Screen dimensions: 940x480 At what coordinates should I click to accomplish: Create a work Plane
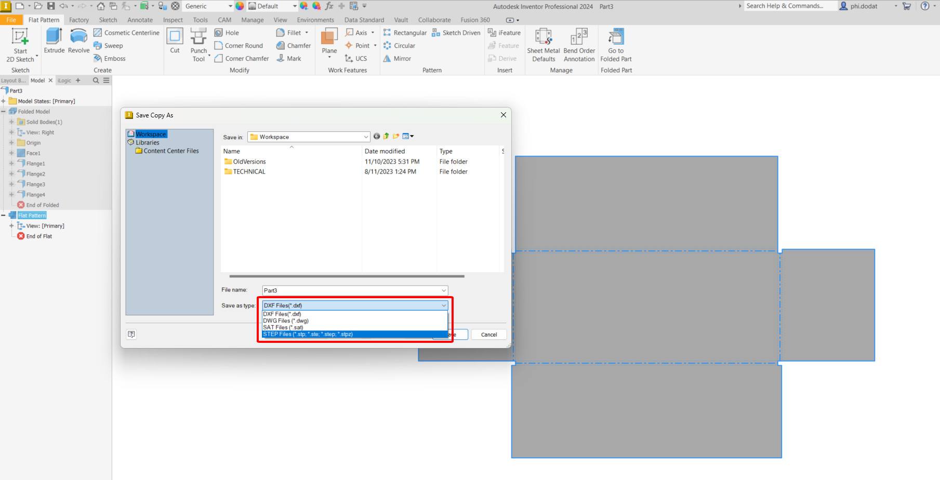pos(329,44)
